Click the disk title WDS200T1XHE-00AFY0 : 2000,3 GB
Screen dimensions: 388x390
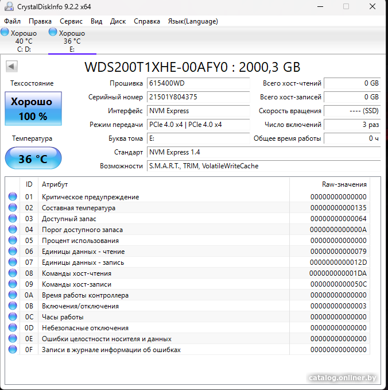click(192, 67)
